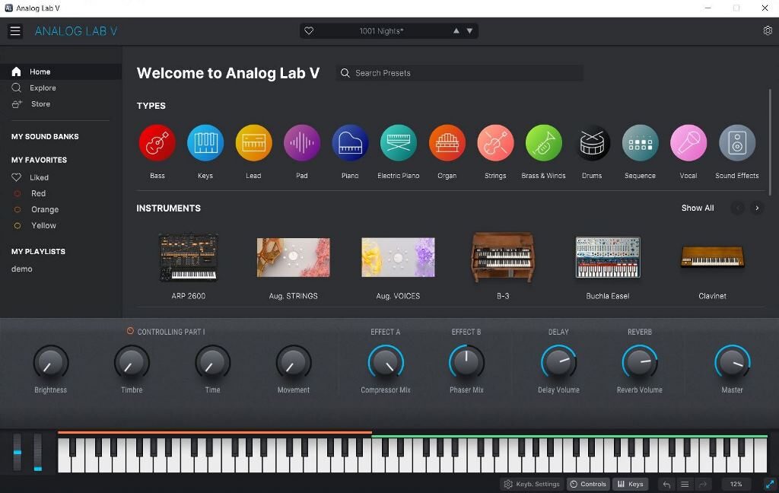Click the Timbre knob

pos(132,363)
